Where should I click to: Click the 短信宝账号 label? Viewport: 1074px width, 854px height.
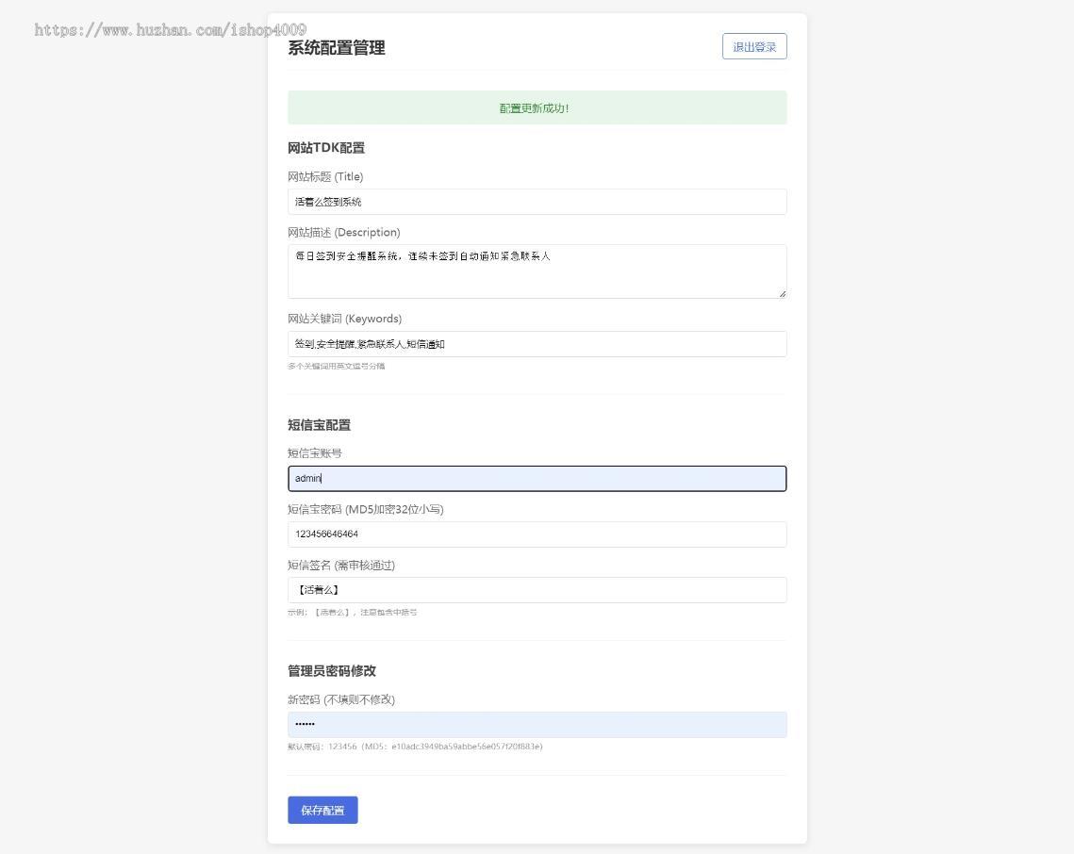pos(314,453)
